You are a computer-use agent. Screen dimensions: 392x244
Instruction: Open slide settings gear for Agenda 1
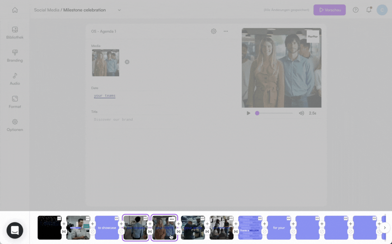tap(214, 31)
